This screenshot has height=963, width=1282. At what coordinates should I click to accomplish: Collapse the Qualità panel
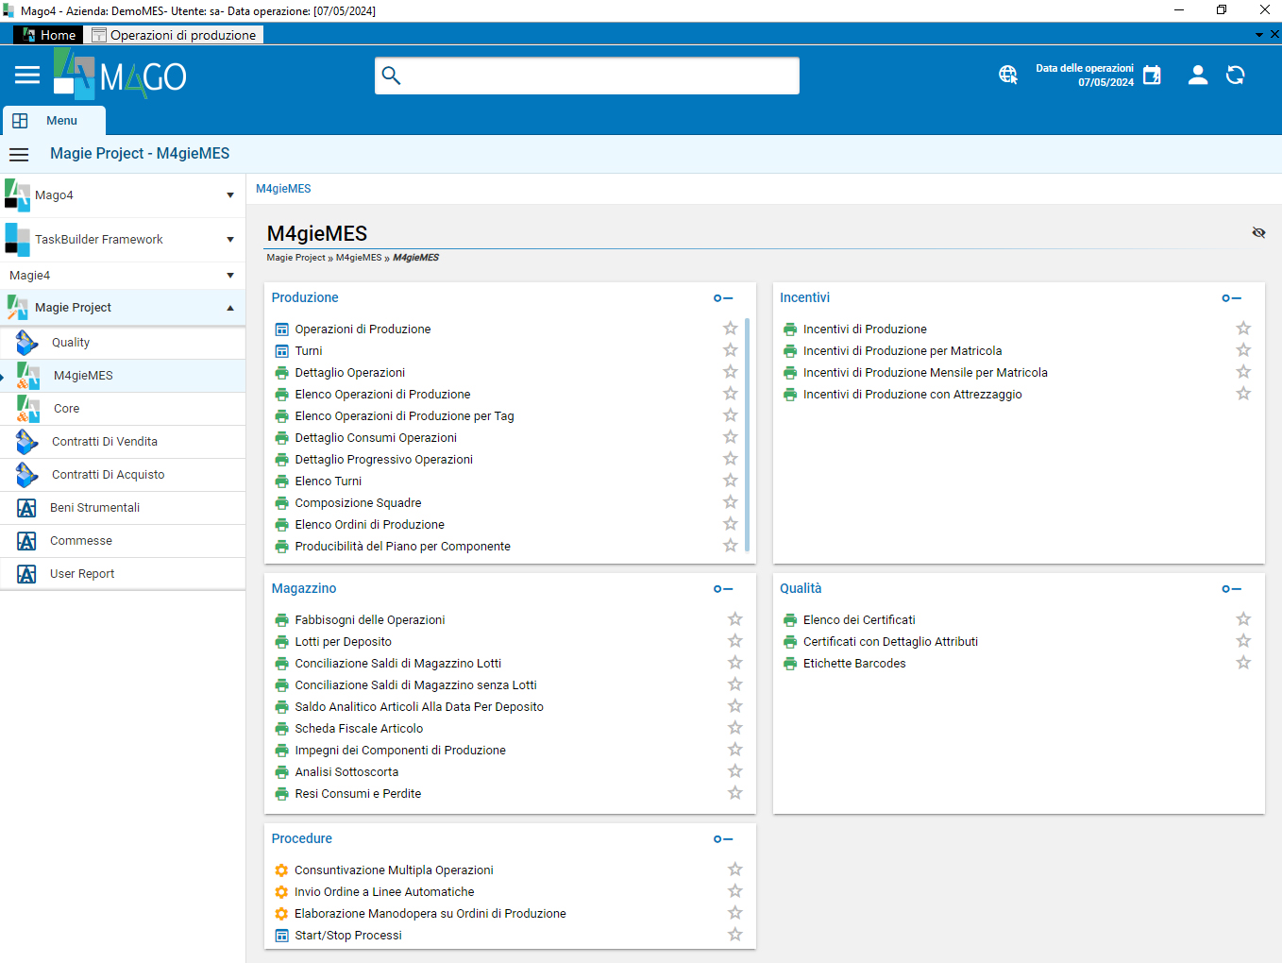pyautogui.click(x=1231, y=589)
